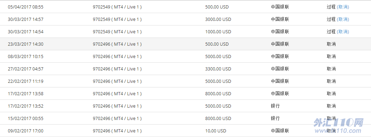Viewport: 371px width, 137px height.
Task: Click the 3300.00 USD amount cell
Action: click(x=218, y=69)
